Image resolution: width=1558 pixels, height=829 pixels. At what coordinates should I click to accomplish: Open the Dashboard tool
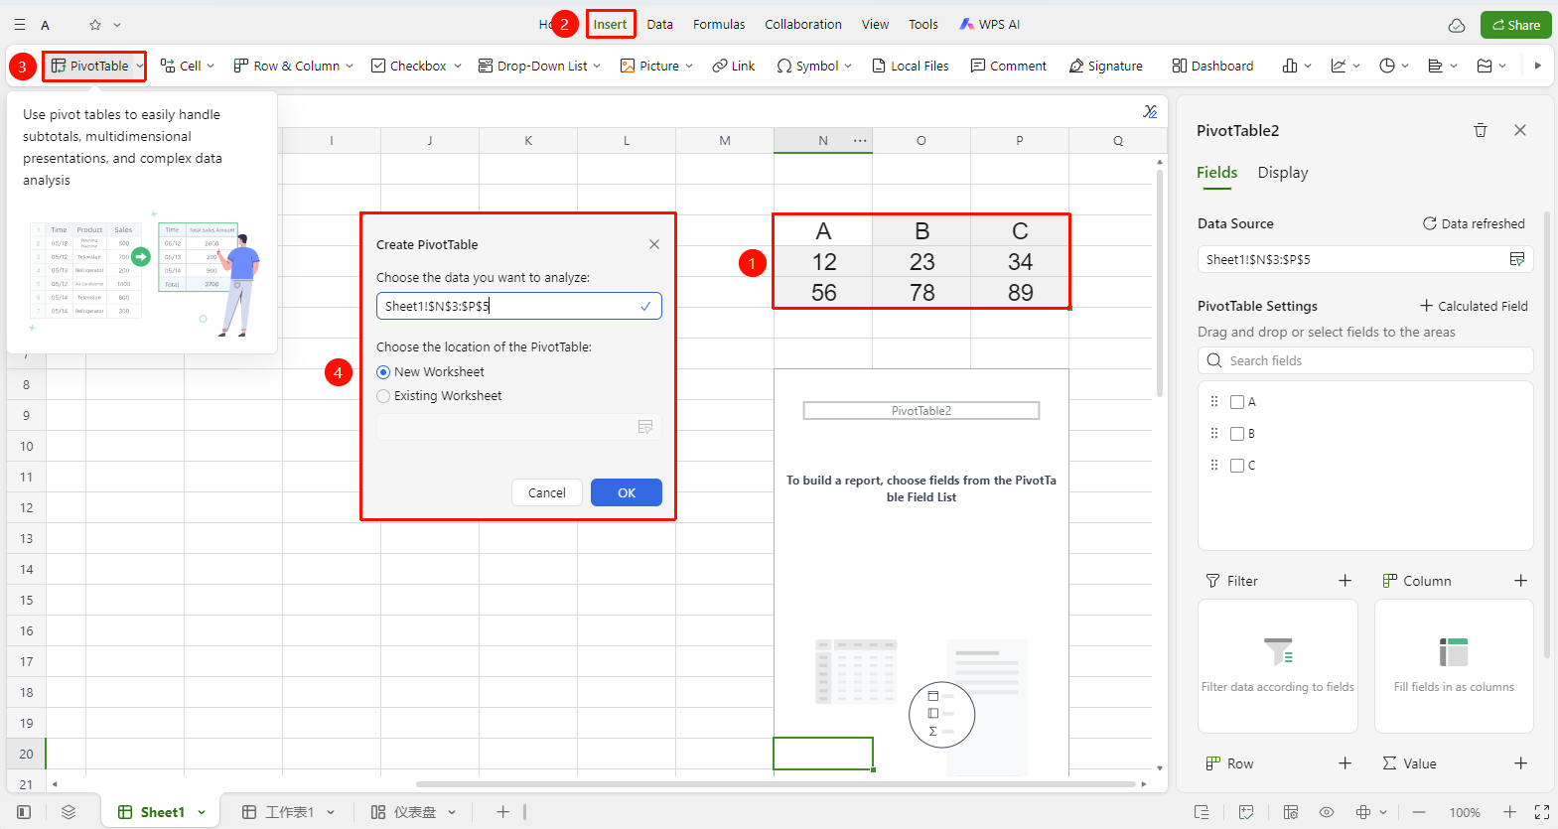point(1211,66)
